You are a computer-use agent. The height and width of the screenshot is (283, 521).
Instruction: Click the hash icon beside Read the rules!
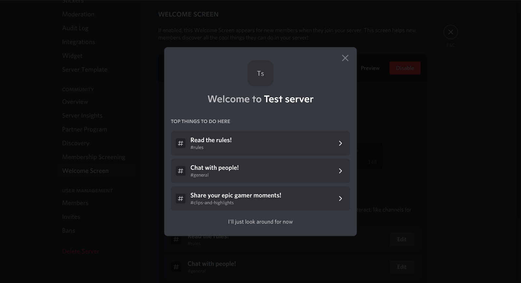pos(181,143)
